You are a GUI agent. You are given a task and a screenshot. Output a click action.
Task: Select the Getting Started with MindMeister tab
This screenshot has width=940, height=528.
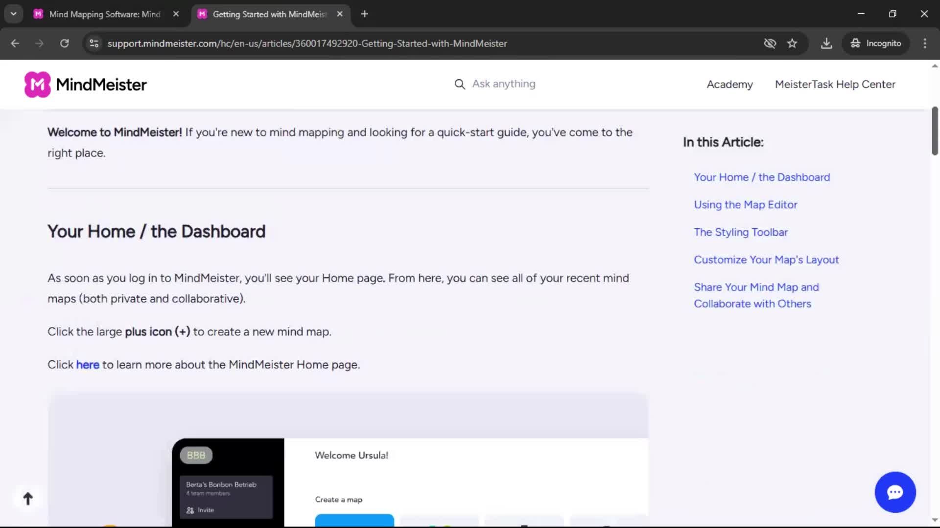tap(270, 14)
